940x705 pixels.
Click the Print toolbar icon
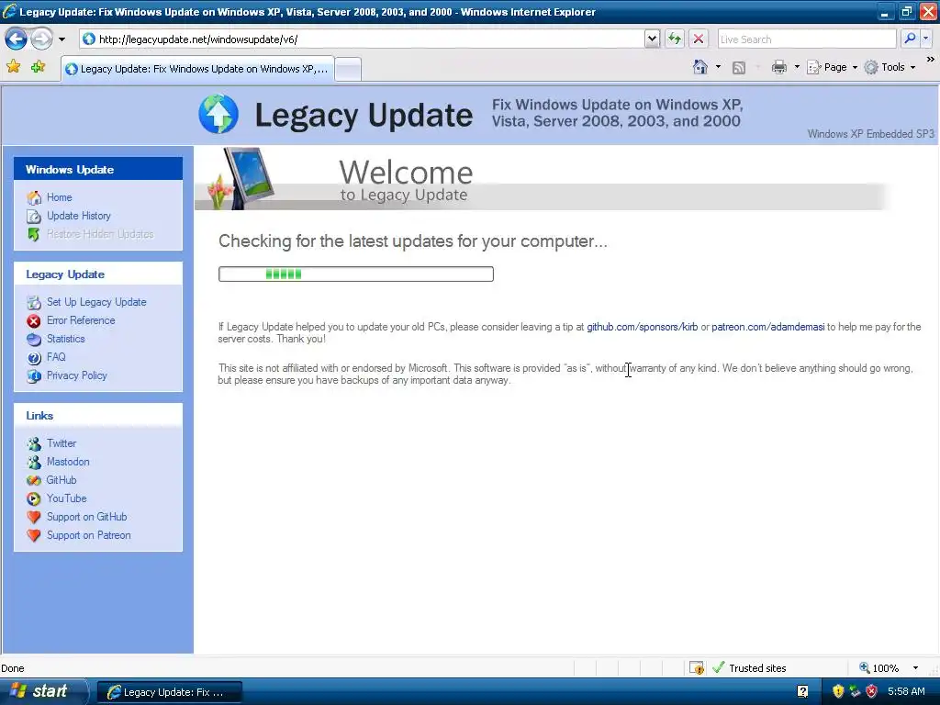[778, 67]
